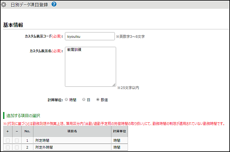Click the カスタム表示名 text area
The height and width of the screenshot is (152, 230).
pyautogui.click(x=91, y=67)
